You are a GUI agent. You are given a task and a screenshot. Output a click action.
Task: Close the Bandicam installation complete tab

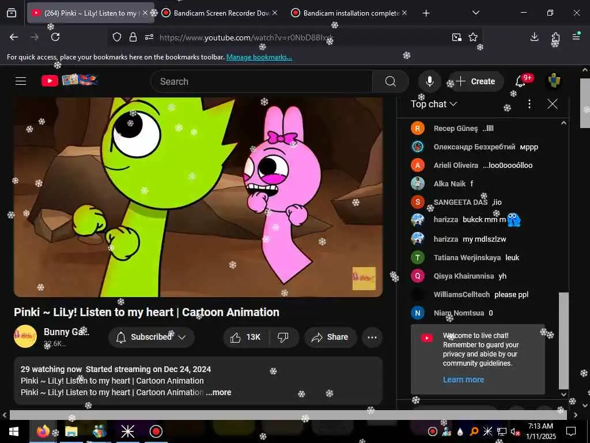point(404,13)
